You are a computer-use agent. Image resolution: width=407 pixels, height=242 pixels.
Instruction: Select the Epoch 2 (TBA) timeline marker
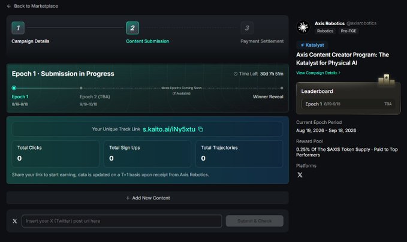pyautogui.click(x=81, y=88)
